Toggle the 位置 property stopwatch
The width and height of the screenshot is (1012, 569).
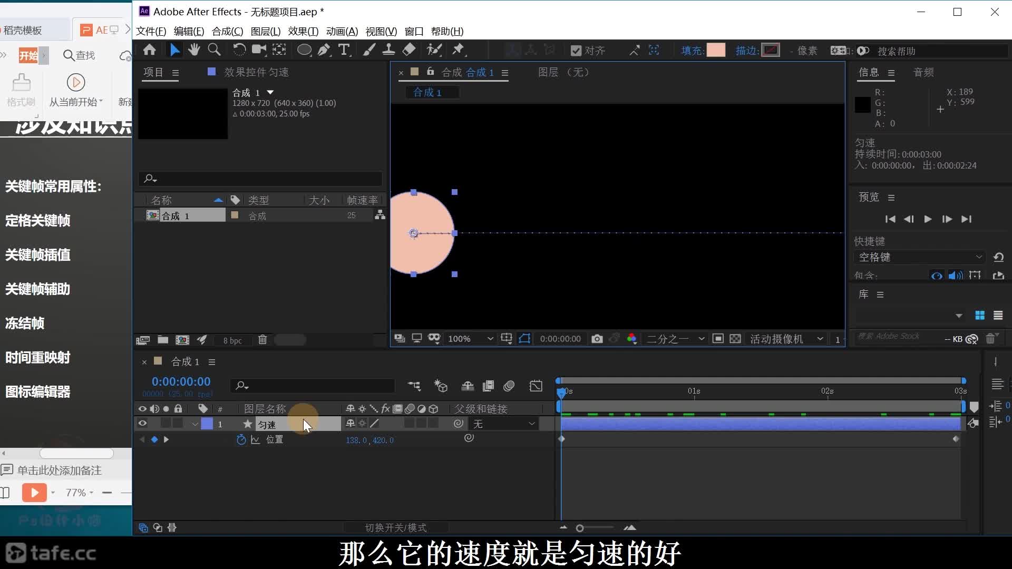pyautogui.click(x=241, y=439)
